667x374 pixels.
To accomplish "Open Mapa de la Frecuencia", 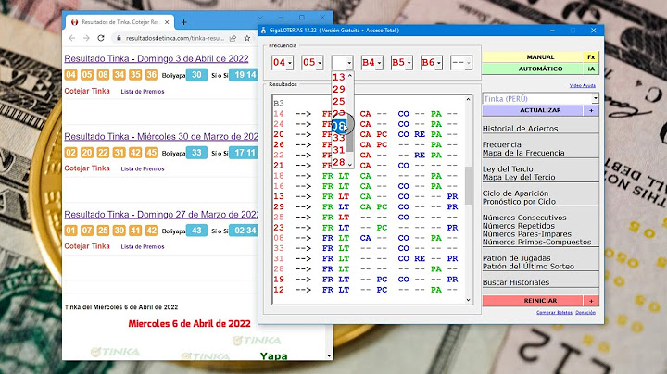I will pyautogui.click(x=523, y=153).
